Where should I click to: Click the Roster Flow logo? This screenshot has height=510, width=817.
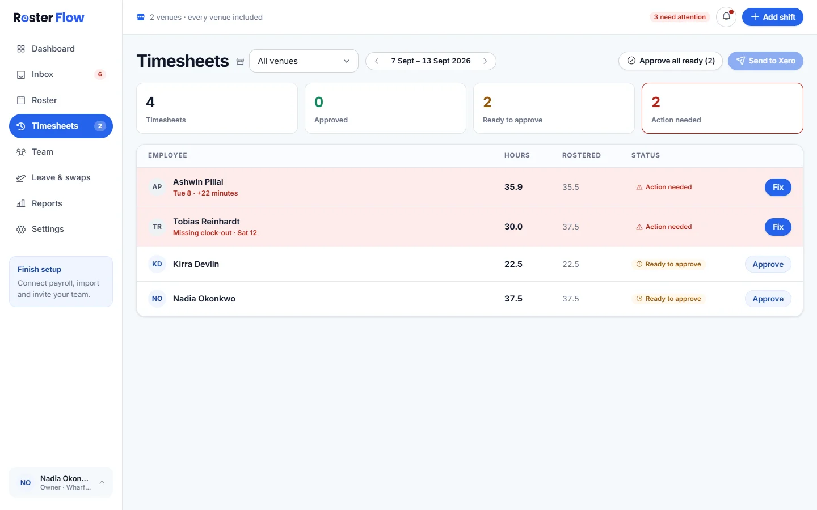coord(49,18)
